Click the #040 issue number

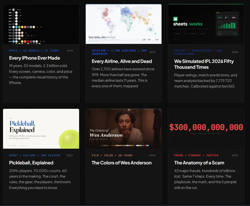tap(70, 51)
